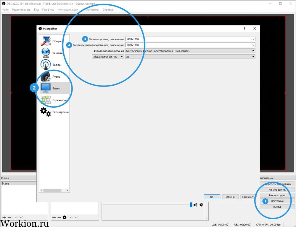The image size is (296, 227).
Task: Move source up with the arrow icon
Action: coord(71,217)
